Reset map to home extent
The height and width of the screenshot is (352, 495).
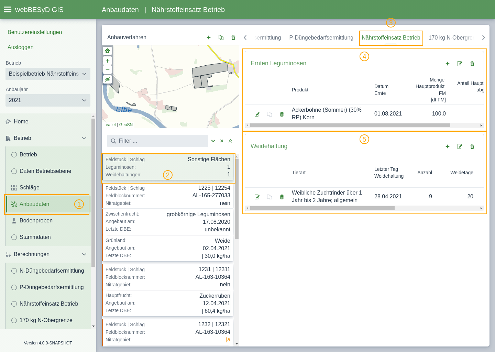pyautogui.click(x=108, y=51)
